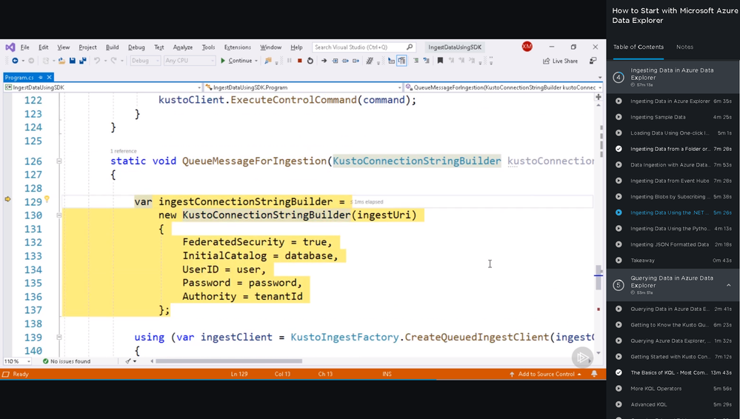Collapse the Querying Data in Azure Data Explorer module
Viewport: 740px width, 419px height.
pos(728,285)
